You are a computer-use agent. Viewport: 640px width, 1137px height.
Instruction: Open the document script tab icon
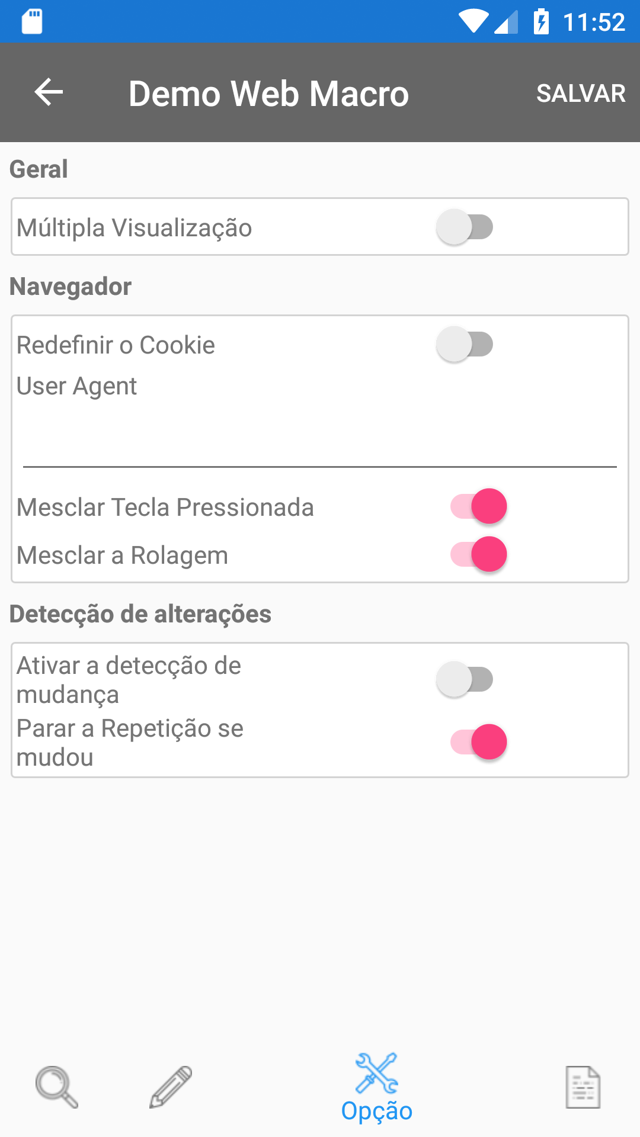tap(583, 1087)
